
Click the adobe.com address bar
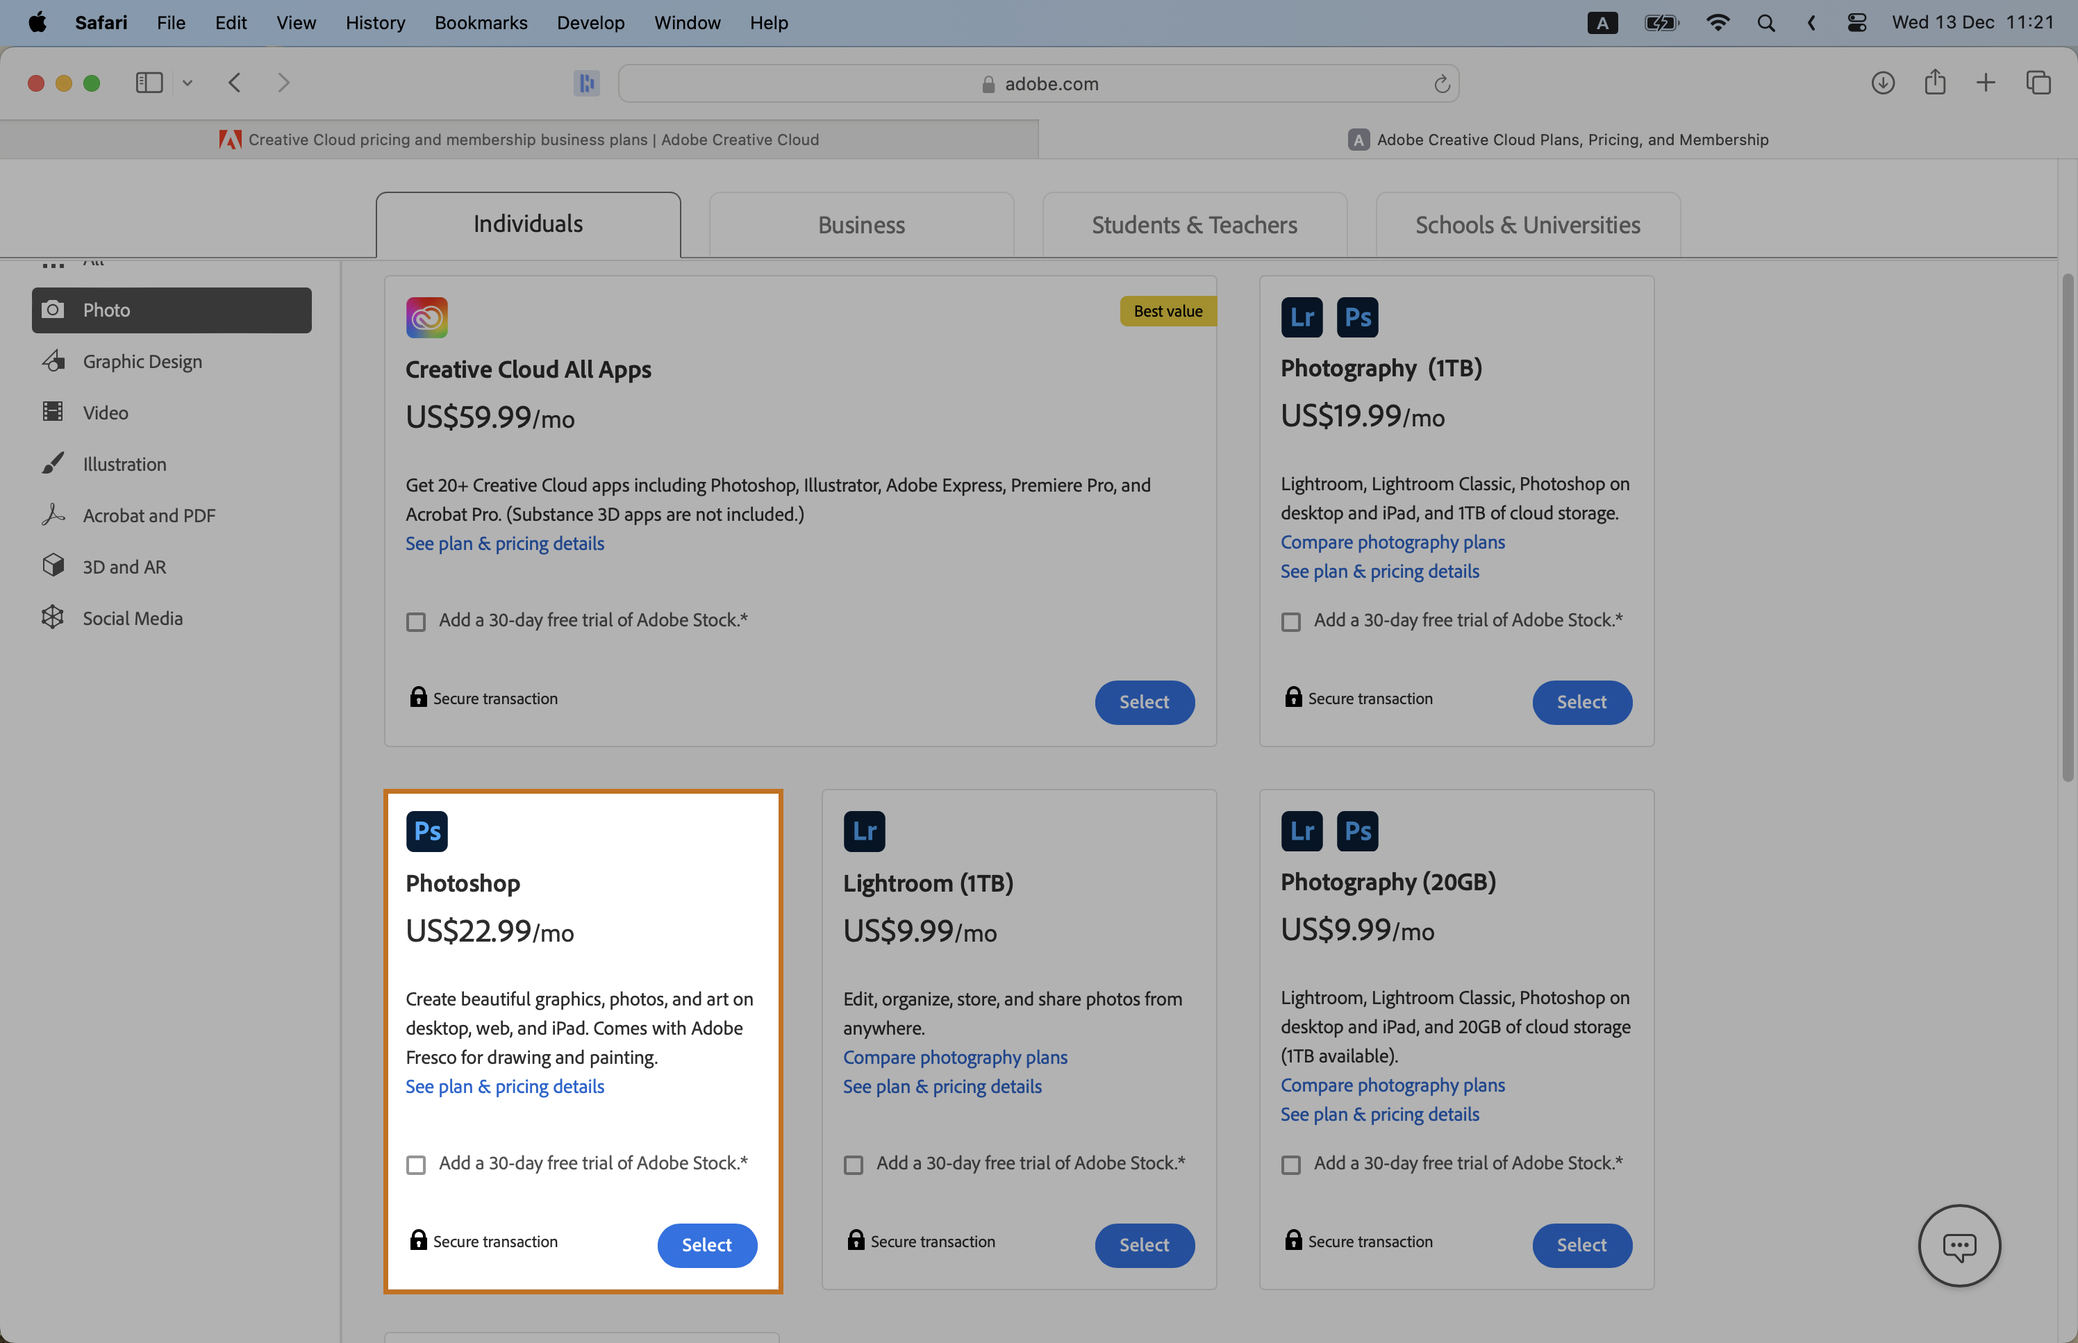(x=1038, y=84)
